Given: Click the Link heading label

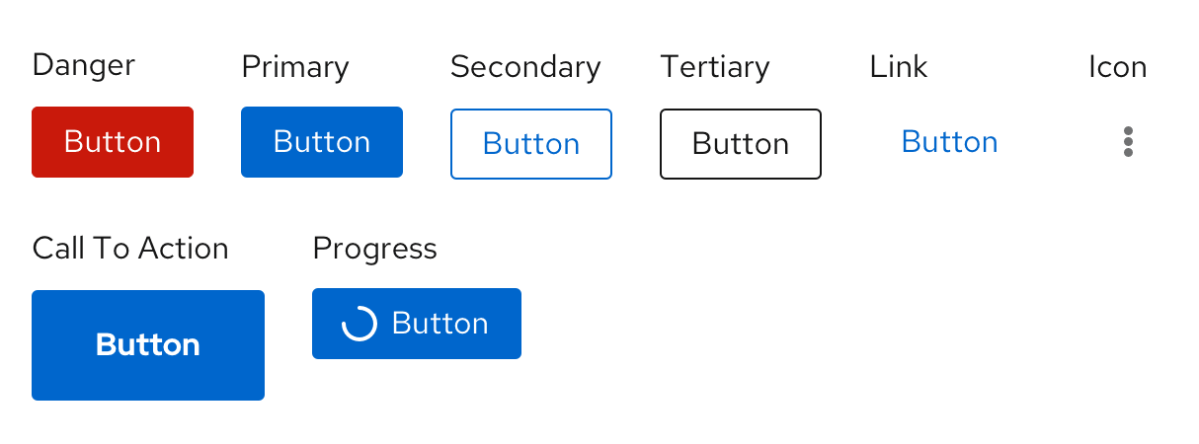Looking at the screenshot, I should (899, 67).
